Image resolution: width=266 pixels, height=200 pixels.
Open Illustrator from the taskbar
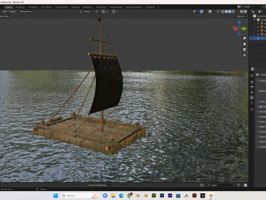click(x=195, y=196)
